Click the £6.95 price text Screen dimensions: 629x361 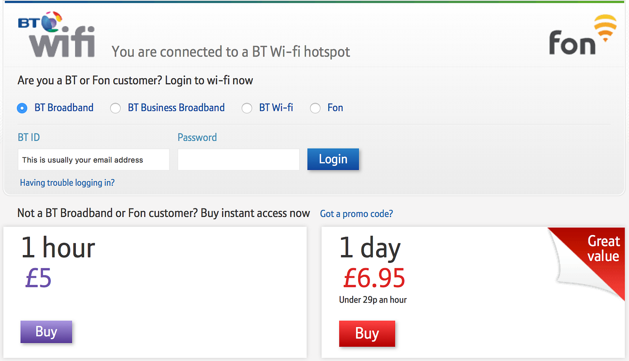[374, 278]
